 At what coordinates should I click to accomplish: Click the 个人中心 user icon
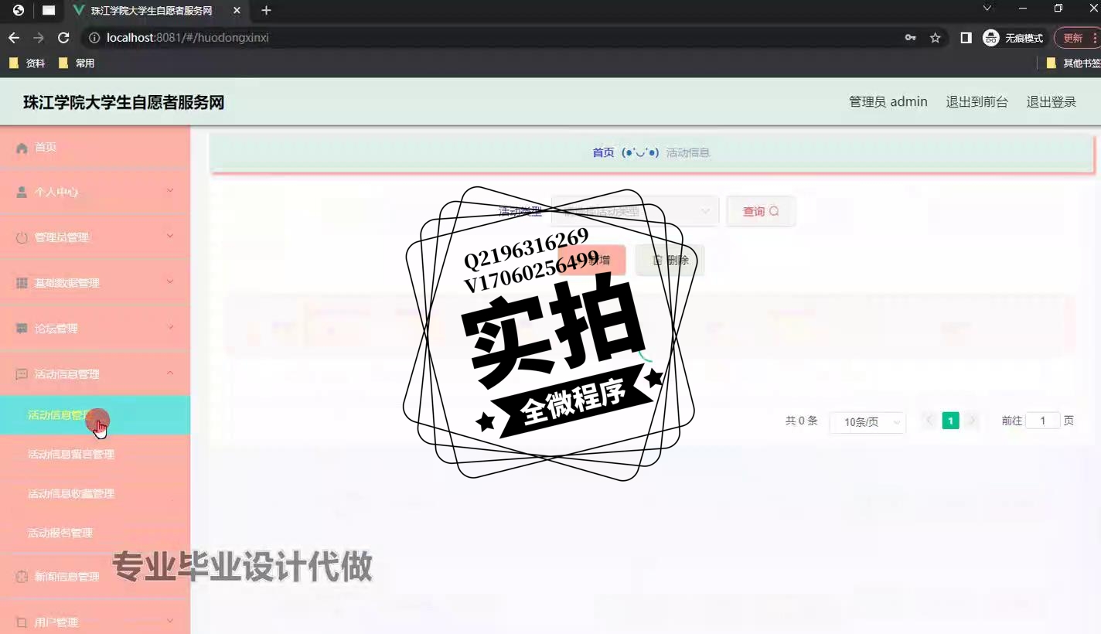pyautogui.click(x=22, y=192)
